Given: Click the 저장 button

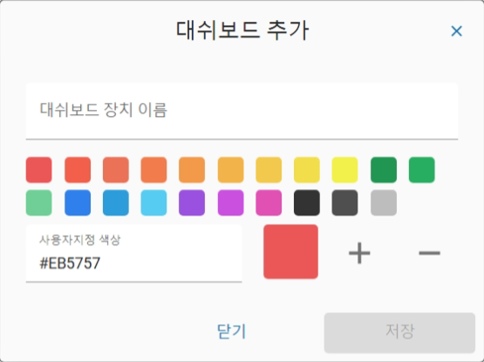Looking at the screenshot, I should click(399, 332).
